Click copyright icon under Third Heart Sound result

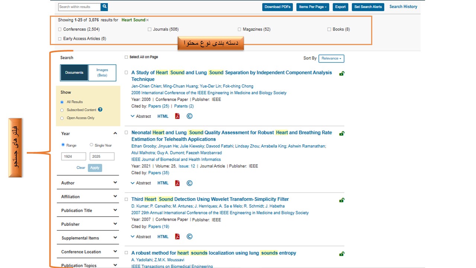189,237
